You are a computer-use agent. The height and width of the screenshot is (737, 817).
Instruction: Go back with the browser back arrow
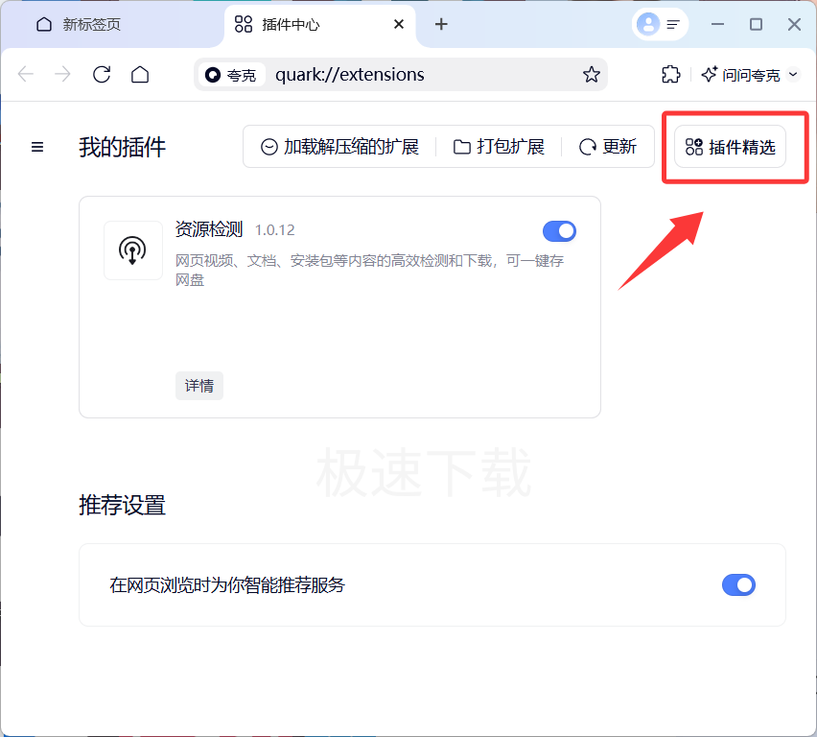26,75
